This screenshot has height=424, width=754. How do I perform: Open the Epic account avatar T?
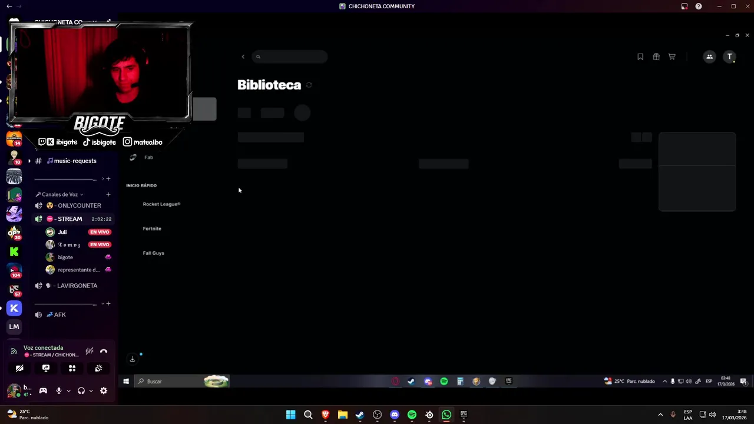pos(730,57)
